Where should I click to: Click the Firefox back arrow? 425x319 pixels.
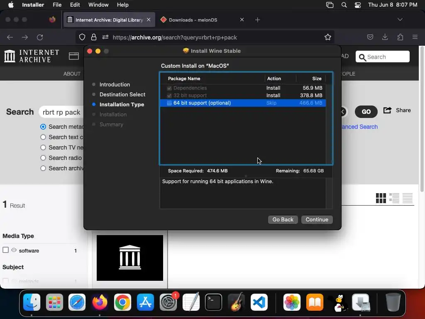10,37
